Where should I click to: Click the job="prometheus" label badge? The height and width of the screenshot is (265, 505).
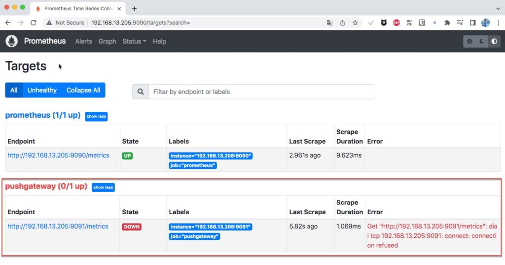point(193,166)
